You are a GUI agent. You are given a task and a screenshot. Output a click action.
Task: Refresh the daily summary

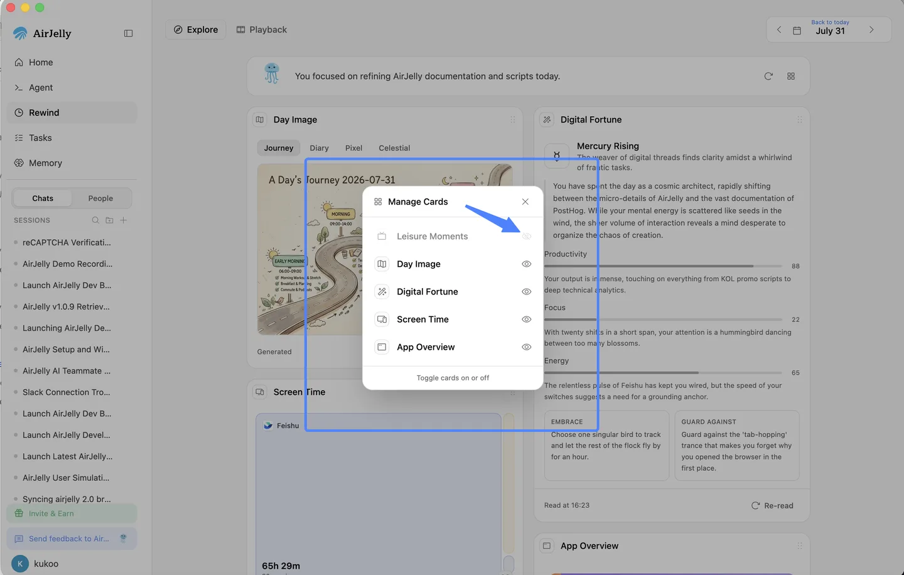tap(768, 76)
